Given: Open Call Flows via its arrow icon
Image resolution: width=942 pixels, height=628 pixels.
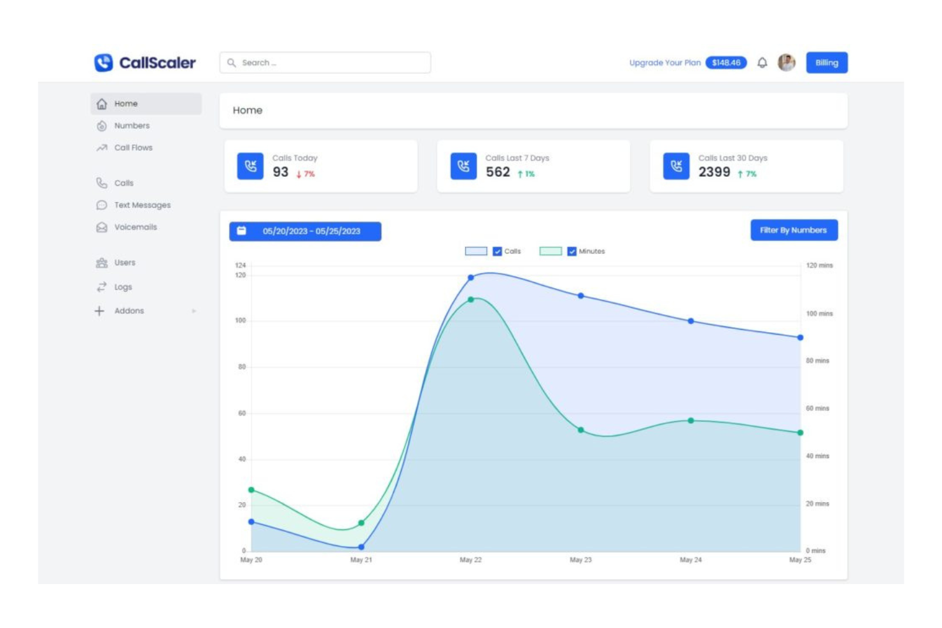Looking at the screenshot, I should (x=101, y=147).
